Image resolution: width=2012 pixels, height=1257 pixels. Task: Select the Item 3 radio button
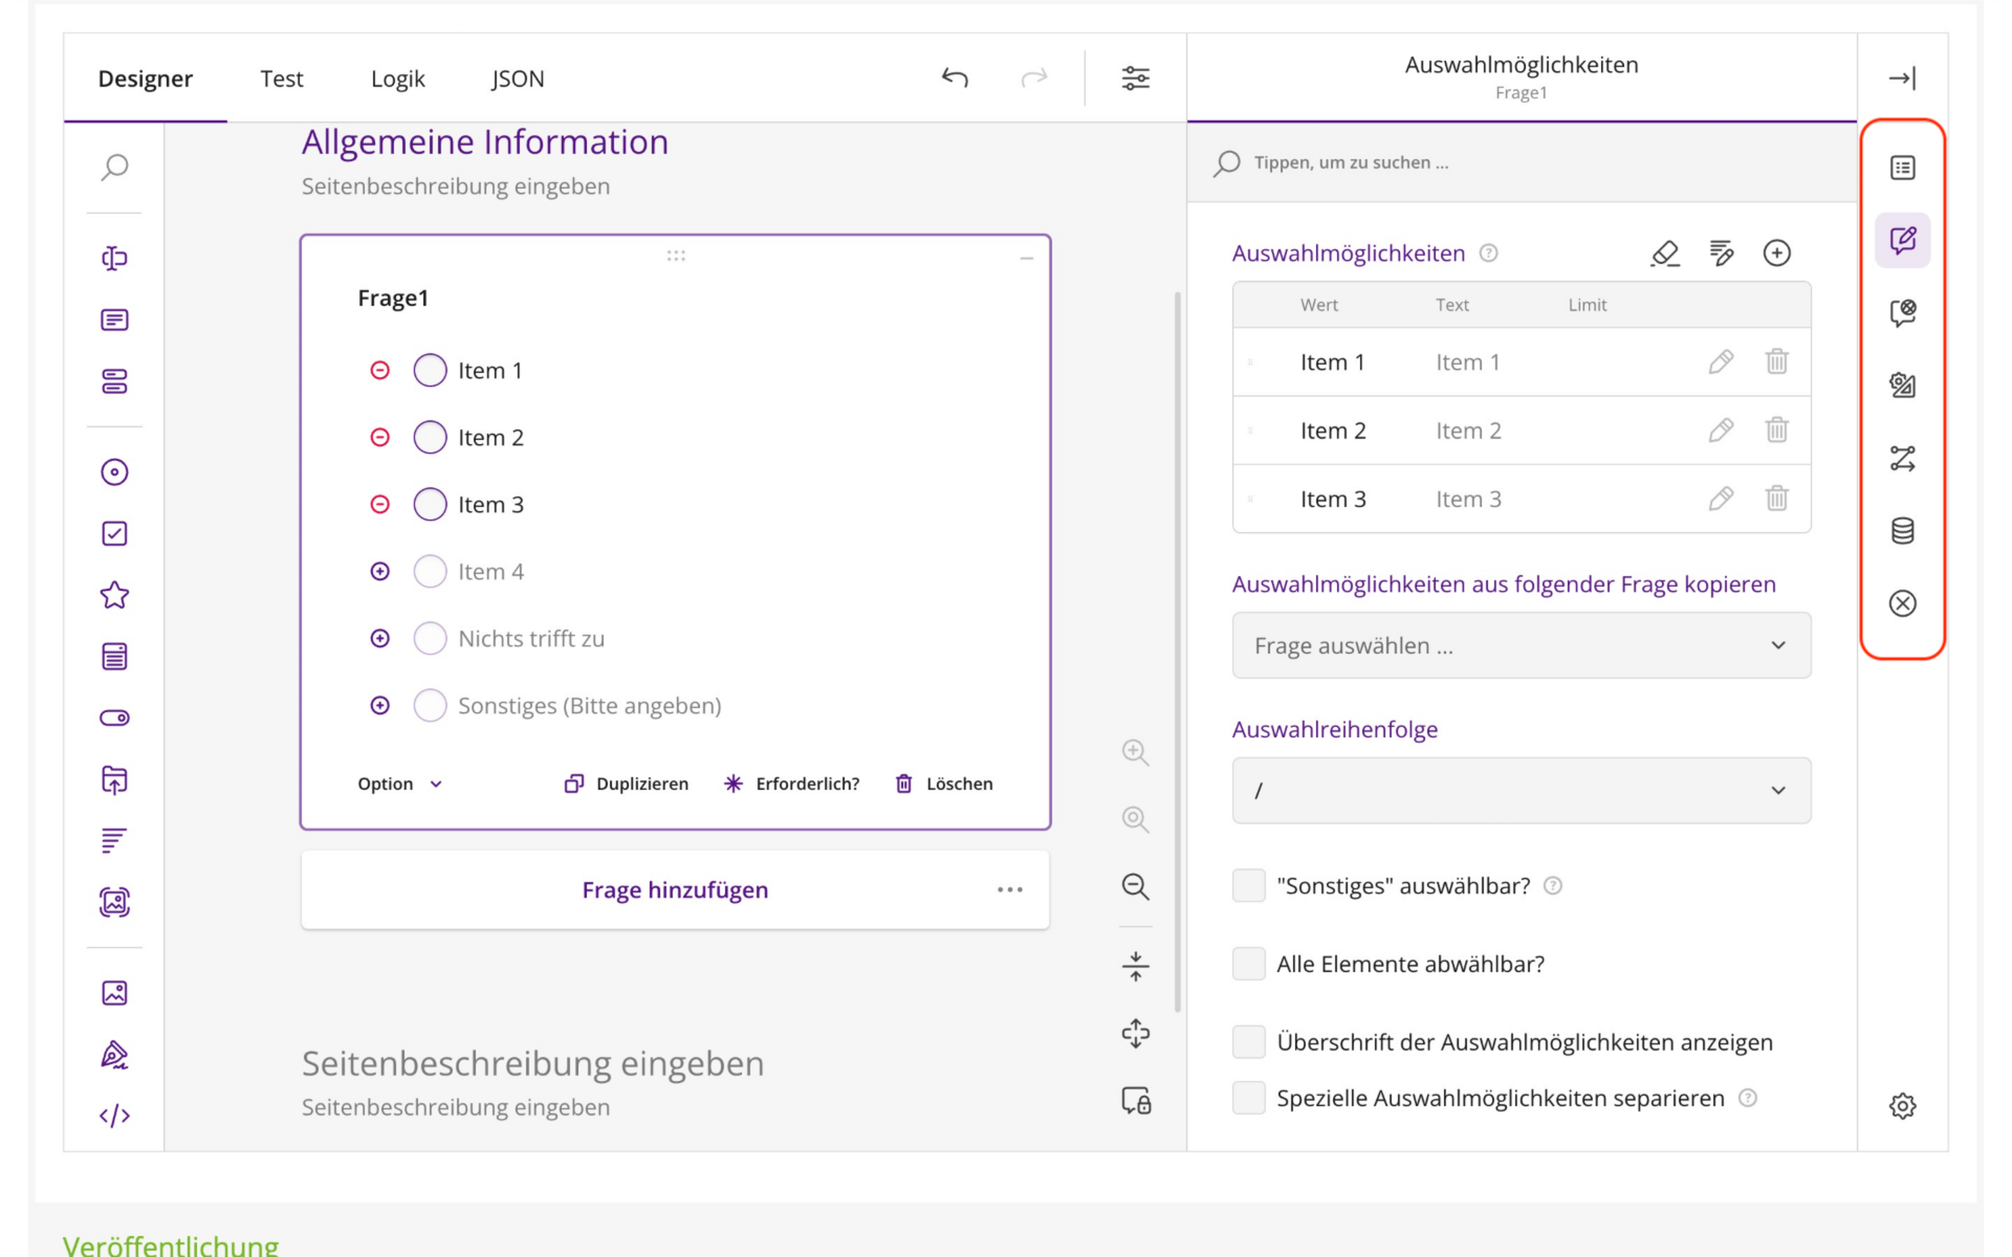(x=430, y=505)
